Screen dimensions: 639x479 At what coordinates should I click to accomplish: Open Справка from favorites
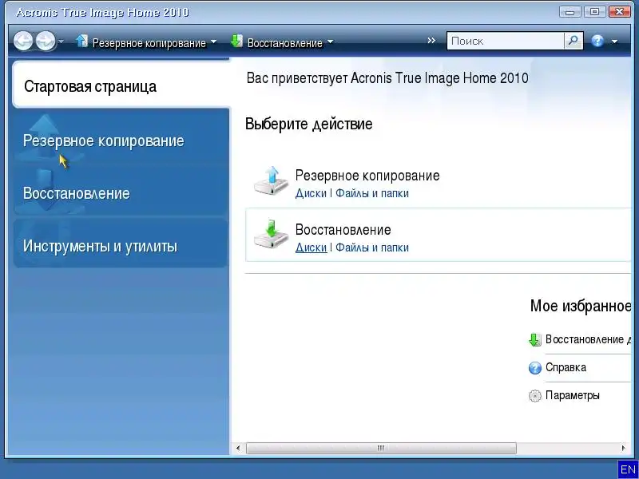(566, 367)
